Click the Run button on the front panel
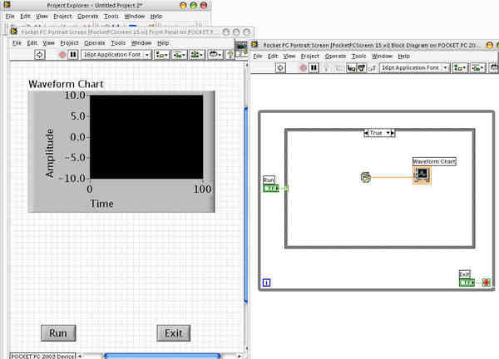Viewport: 499px width, 359px height. [58, 333]
